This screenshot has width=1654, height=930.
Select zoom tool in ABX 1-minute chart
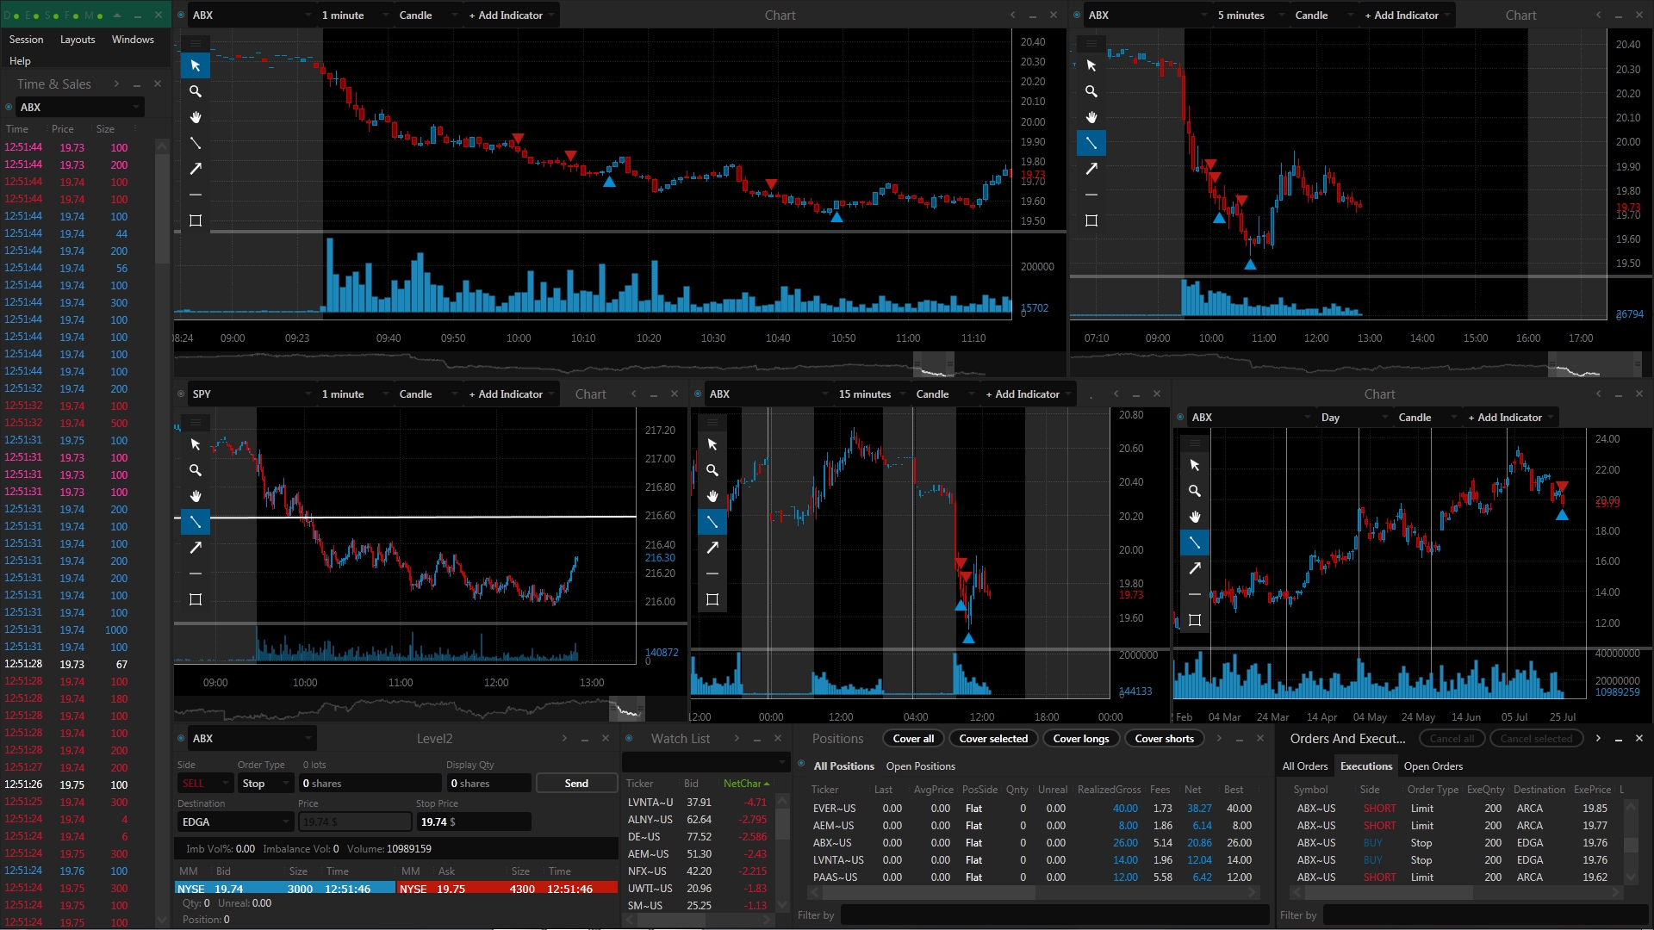pyautogui.click(x=196, y=91)
